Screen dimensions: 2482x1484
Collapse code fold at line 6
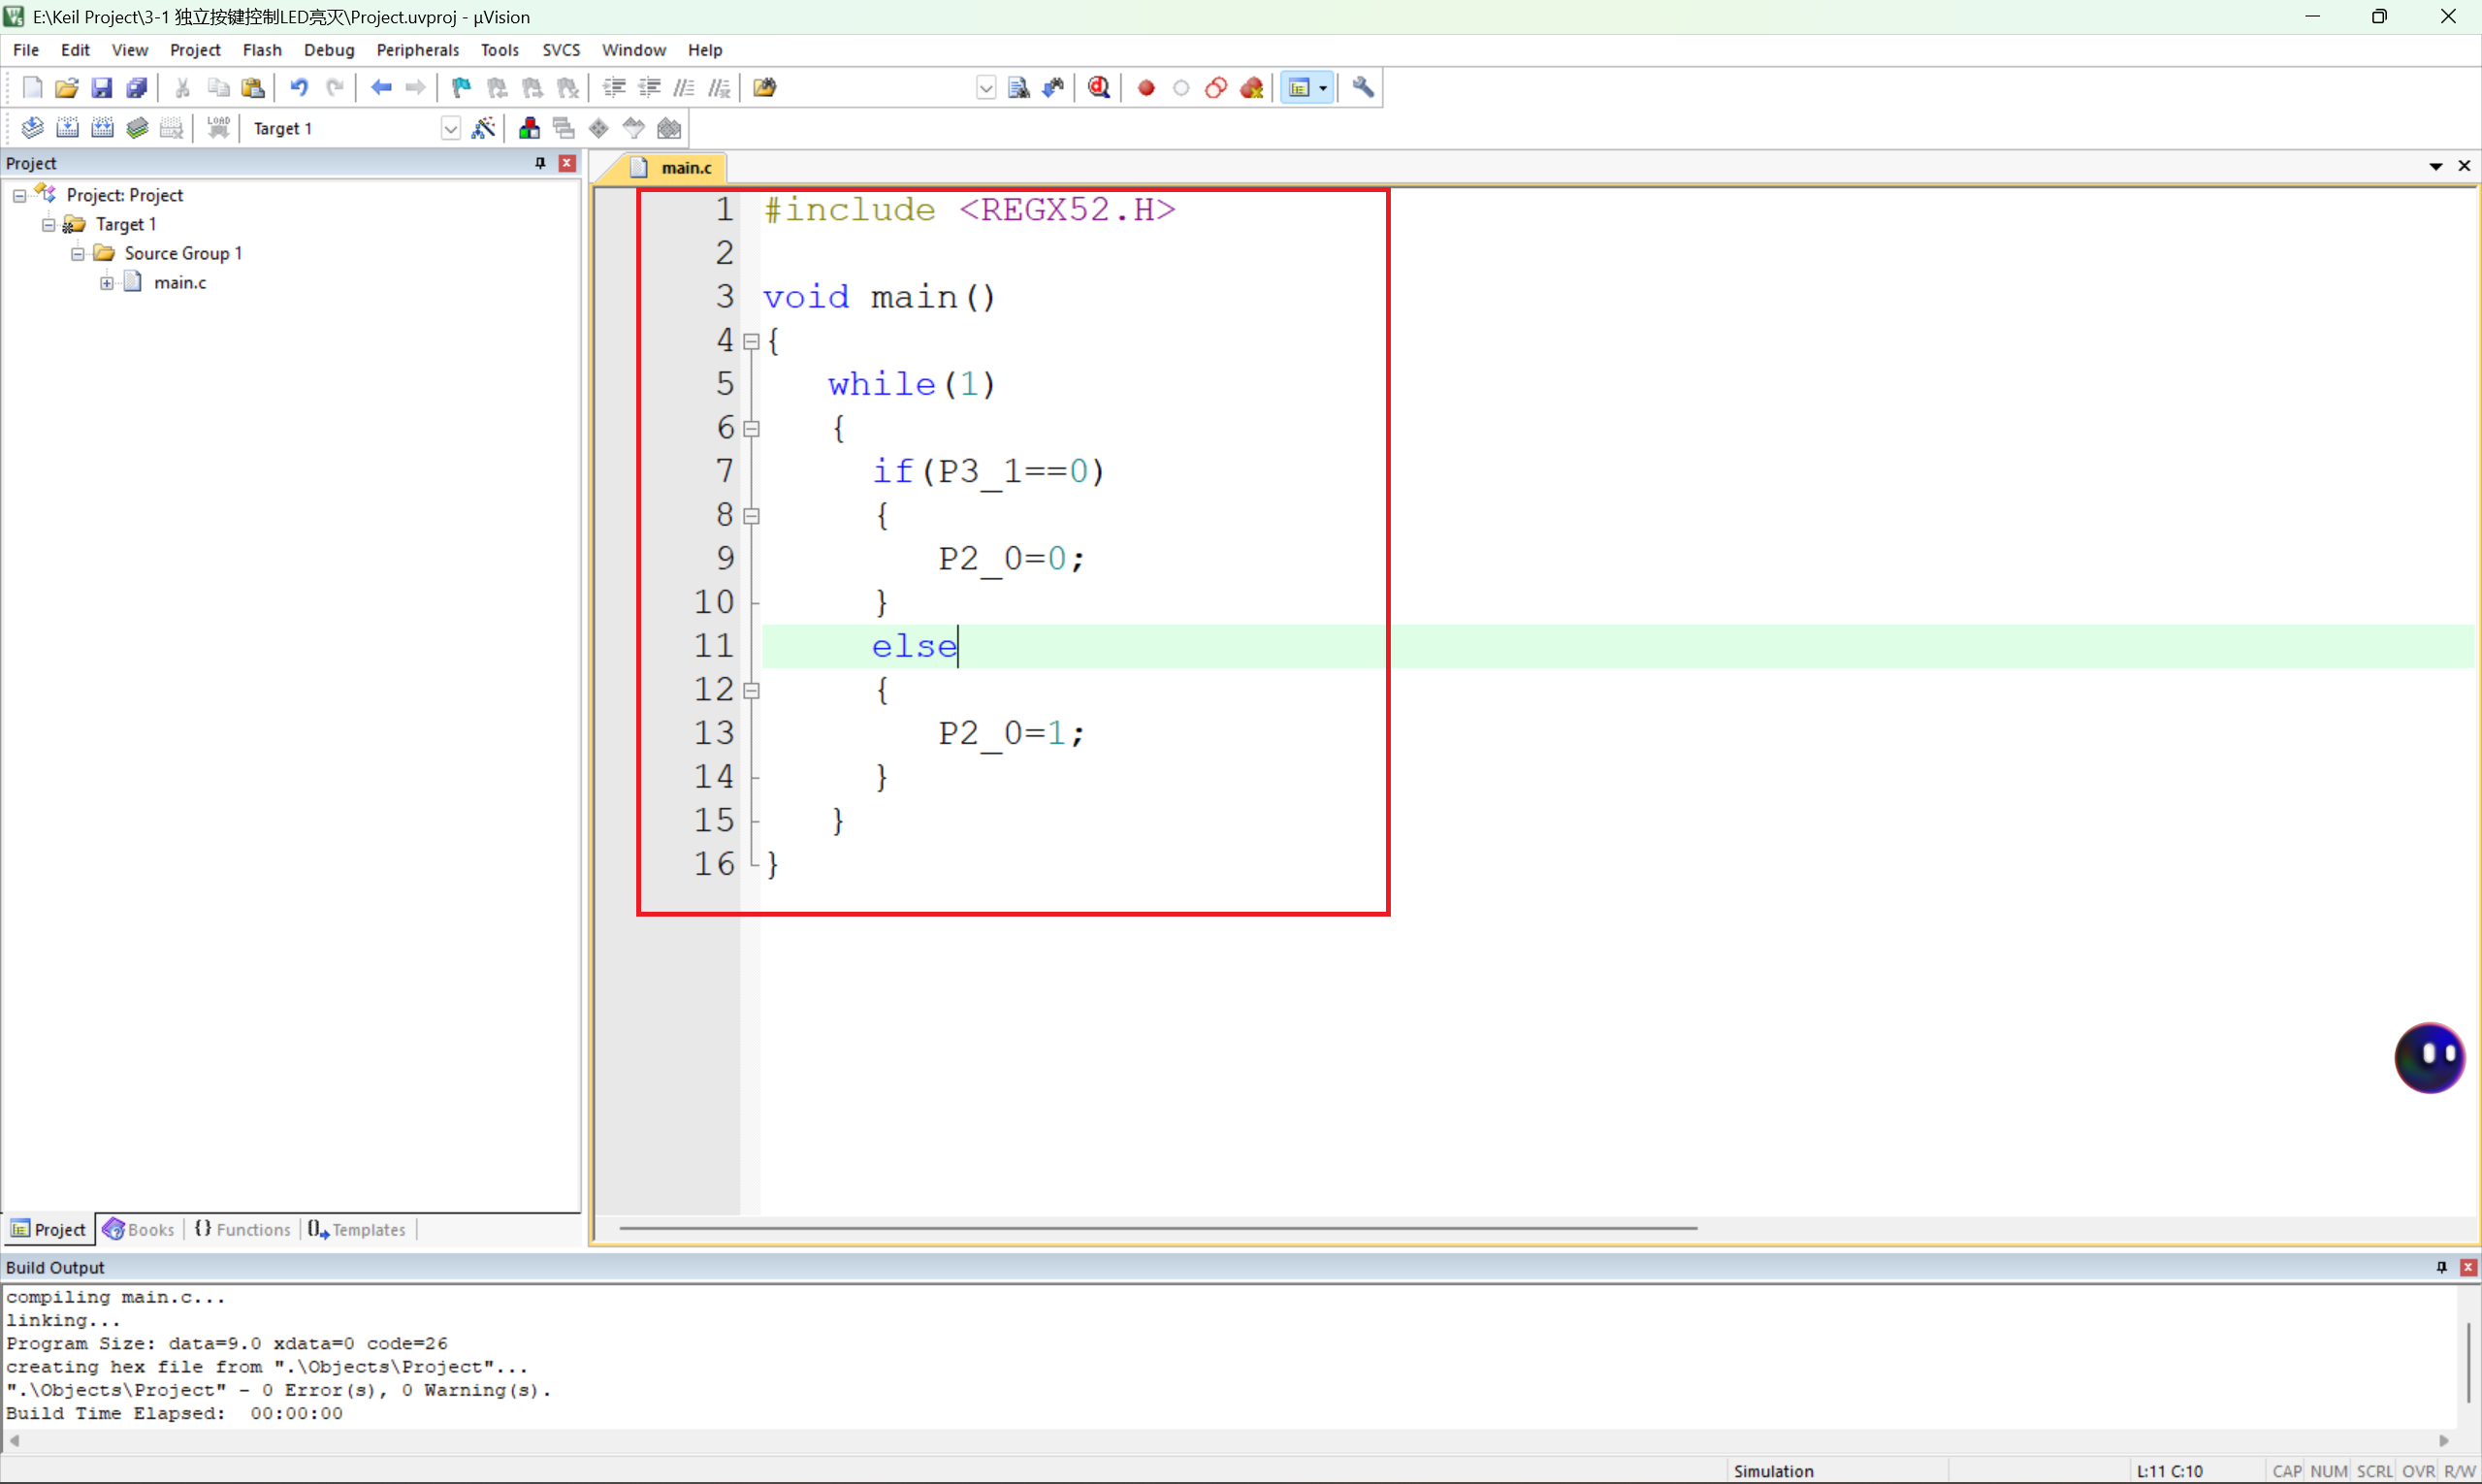[x=752, y=429]
